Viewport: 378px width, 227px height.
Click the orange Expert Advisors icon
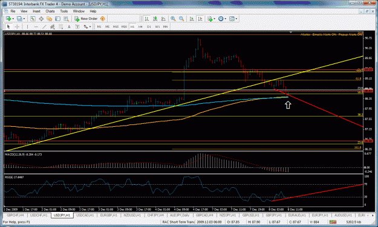coord(103,19)
